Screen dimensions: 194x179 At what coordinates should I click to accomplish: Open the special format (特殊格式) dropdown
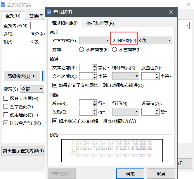[x=125, y=76]
